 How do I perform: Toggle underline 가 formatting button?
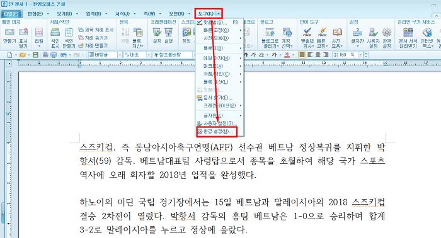[x=261, y=55]
